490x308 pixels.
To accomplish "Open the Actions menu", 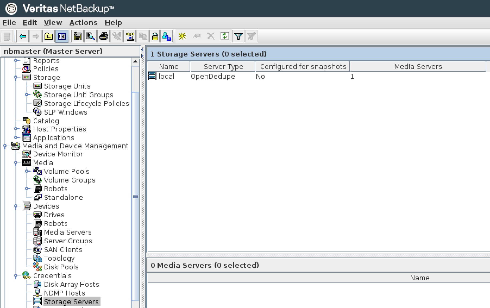I will (x=83, y=23).
